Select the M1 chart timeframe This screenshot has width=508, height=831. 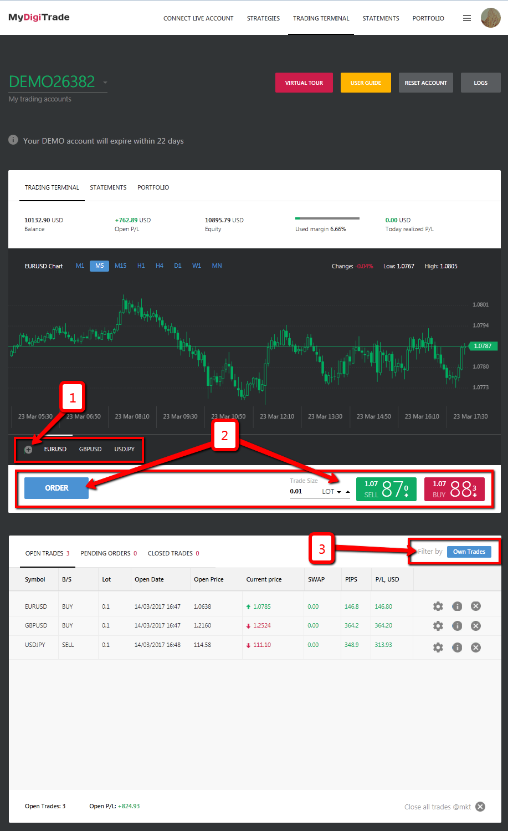click(80, 266)
